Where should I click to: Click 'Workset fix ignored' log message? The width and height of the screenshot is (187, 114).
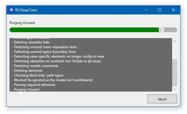click(53, 80)
